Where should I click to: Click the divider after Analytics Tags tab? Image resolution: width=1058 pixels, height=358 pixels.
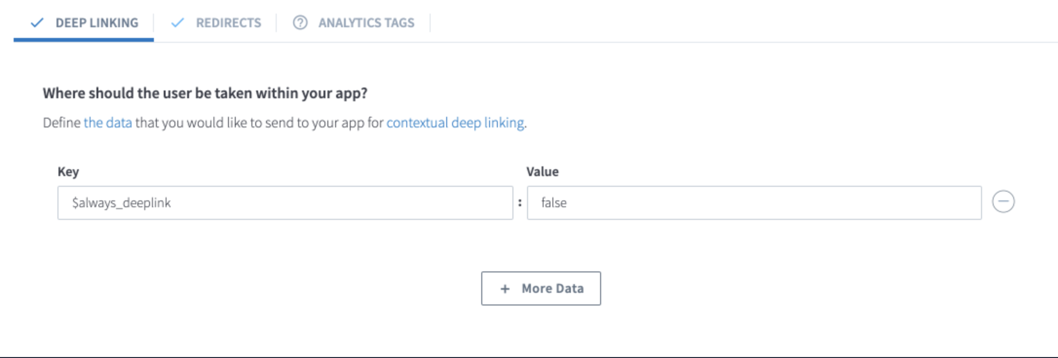(430, 23)
